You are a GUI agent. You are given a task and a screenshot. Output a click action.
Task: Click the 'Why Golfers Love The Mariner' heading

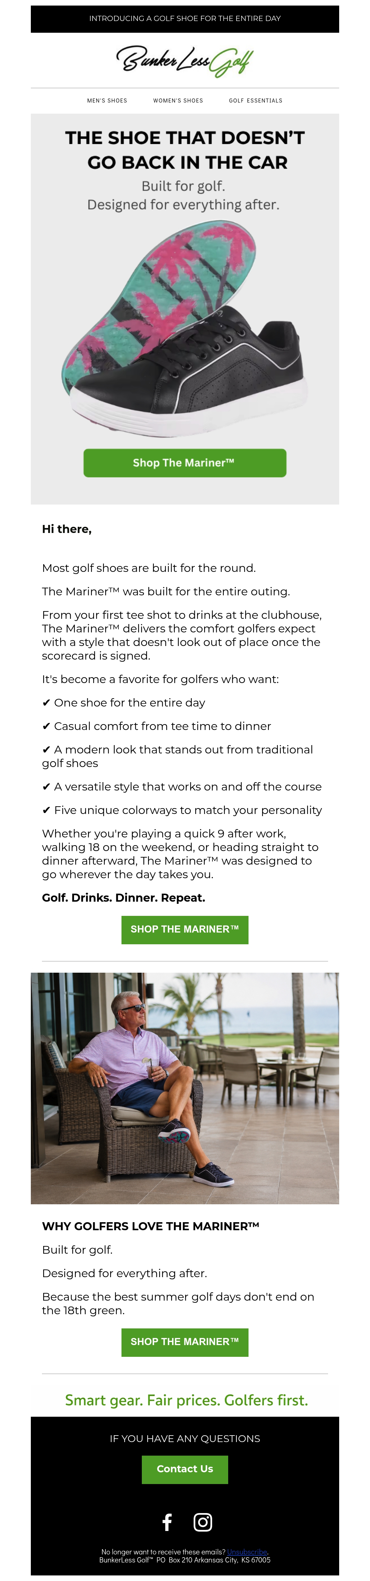pyautogui.click(x=151, y=1226)
